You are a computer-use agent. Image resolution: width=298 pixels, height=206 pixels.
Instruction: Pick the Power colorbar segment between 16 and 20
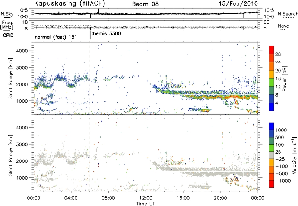(272, 74)
